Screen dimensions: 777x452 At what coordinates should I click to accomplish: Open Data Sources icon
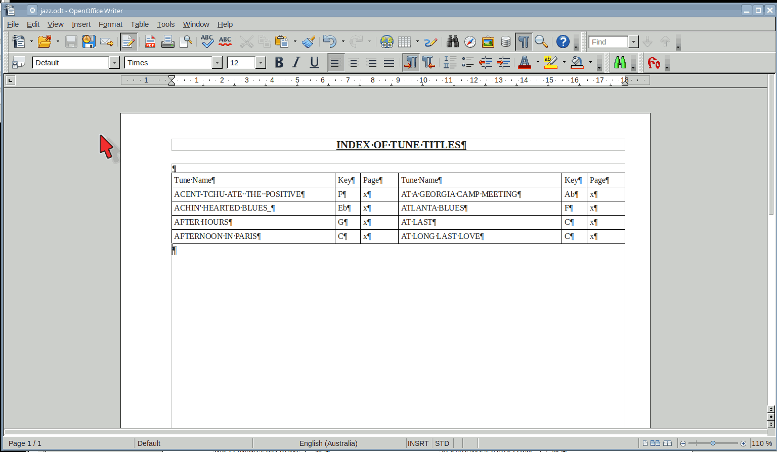(506, 42)
